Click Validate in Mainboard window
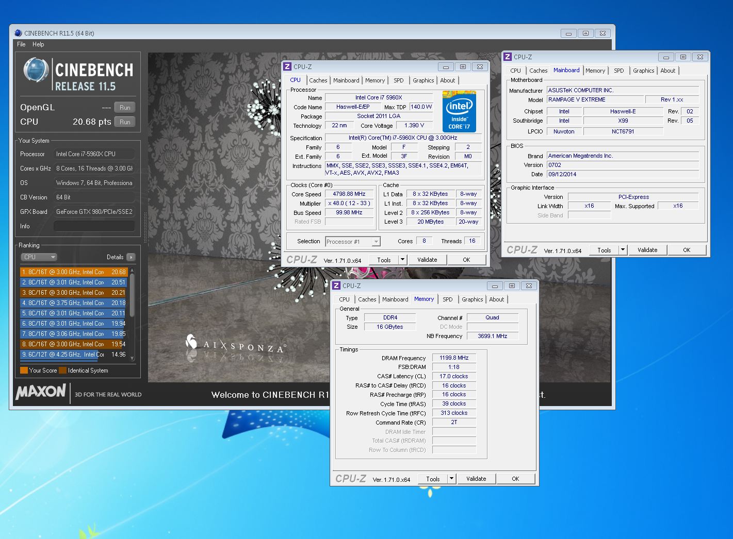The width and height of the screenshot is (733, 539). click(x=647, y=250)
